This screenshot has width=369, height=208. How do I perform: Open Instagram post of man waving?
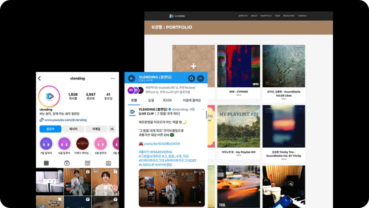(x=105, y=182)
